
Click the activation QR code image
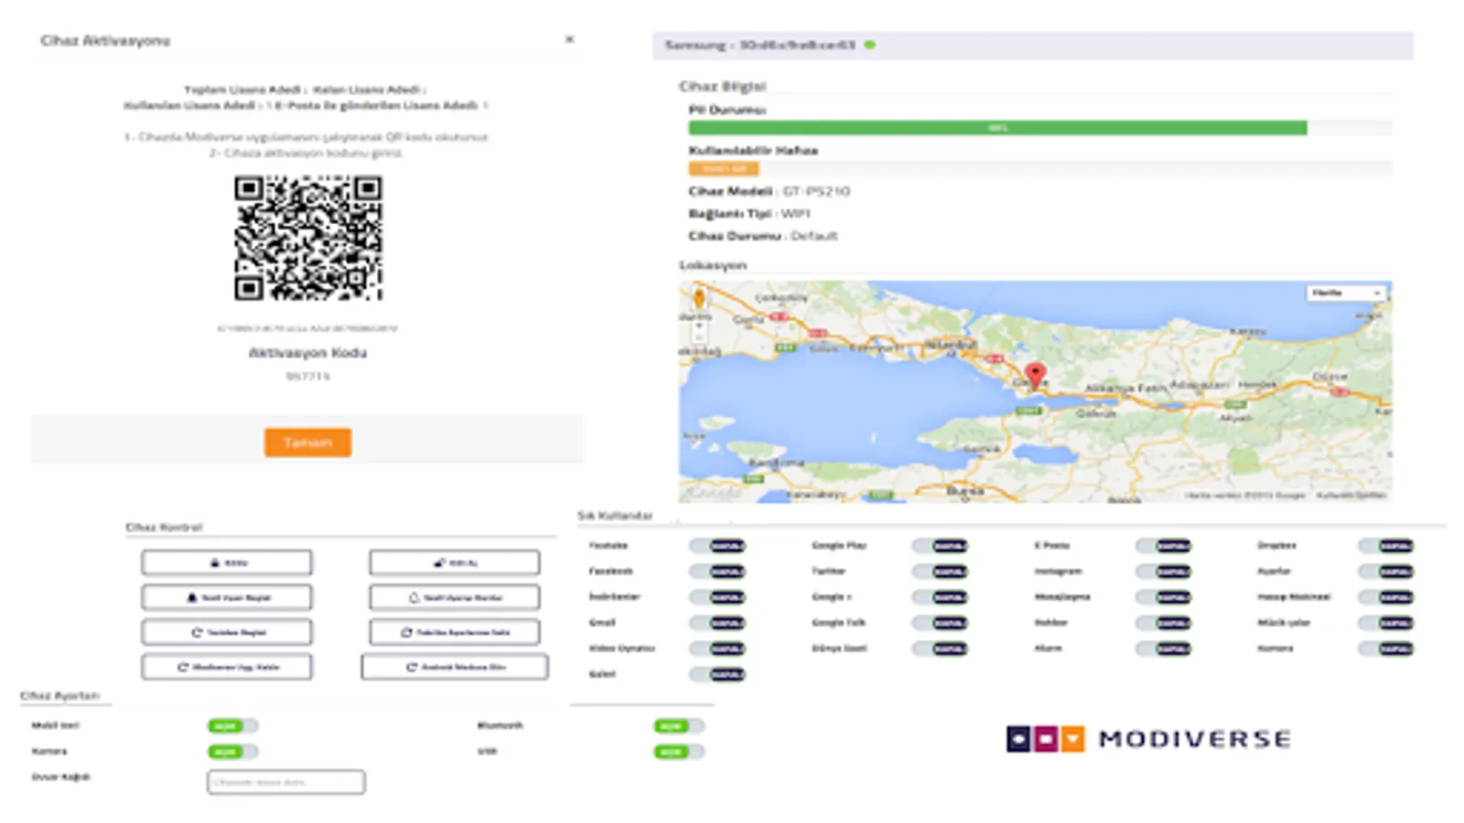(308, 239)
